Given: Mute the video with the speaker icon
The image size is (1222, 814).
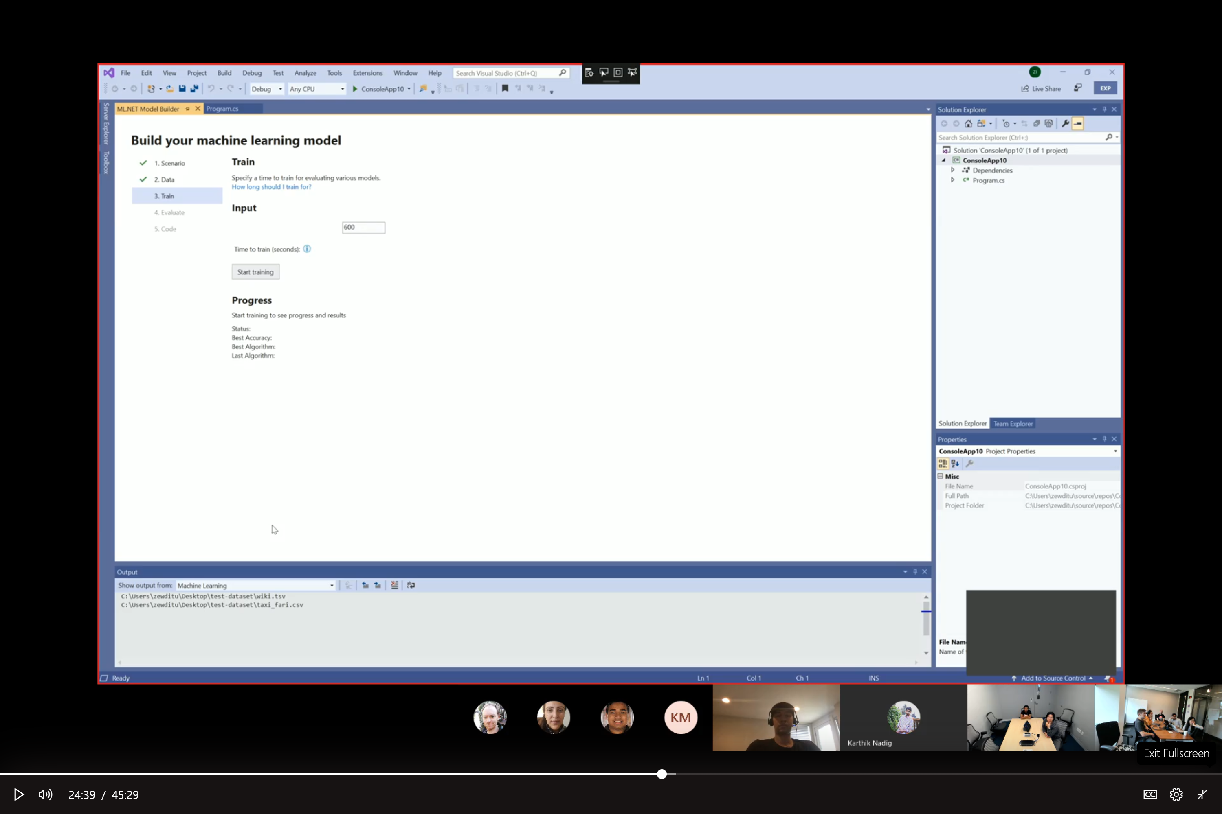Looking at the screenshot, I should [45, 794].
